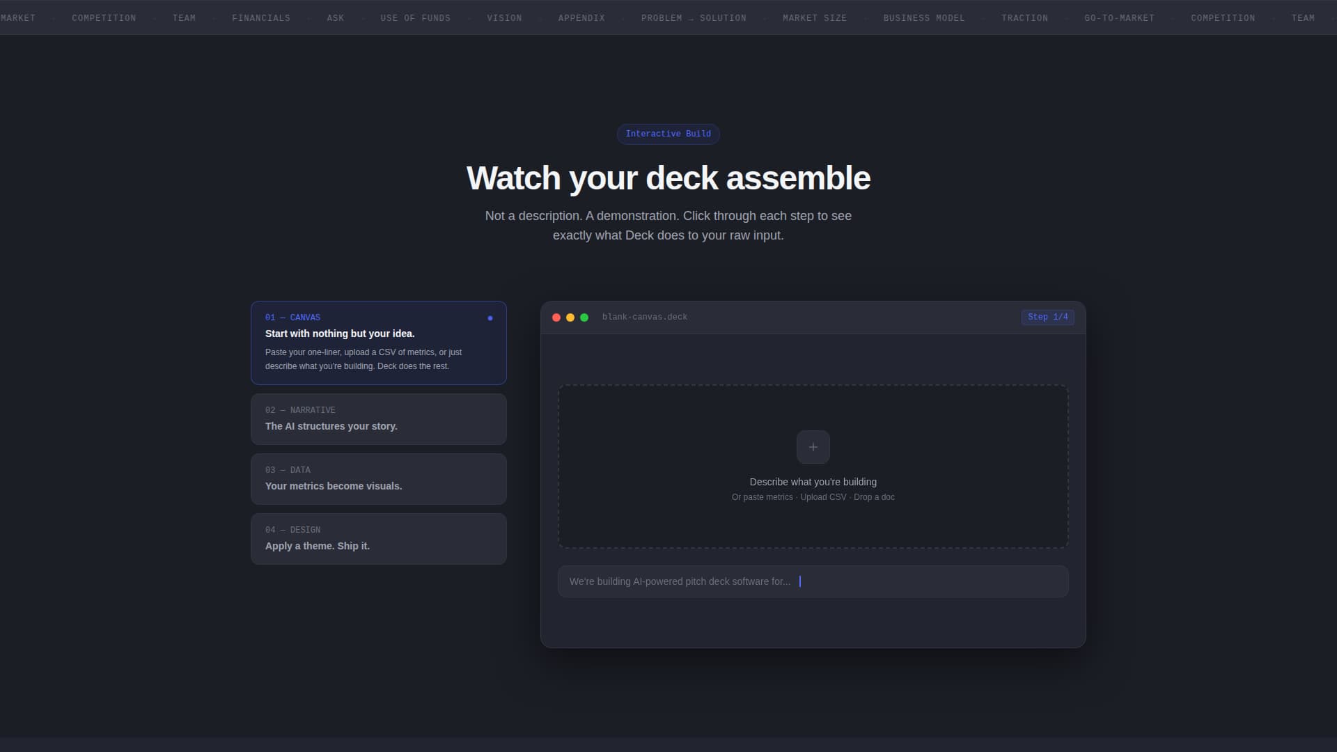1337x752 pixels.
Task: Click the yellow window dot on blank-canvas.deck
Action: click(x=570, y=318)
